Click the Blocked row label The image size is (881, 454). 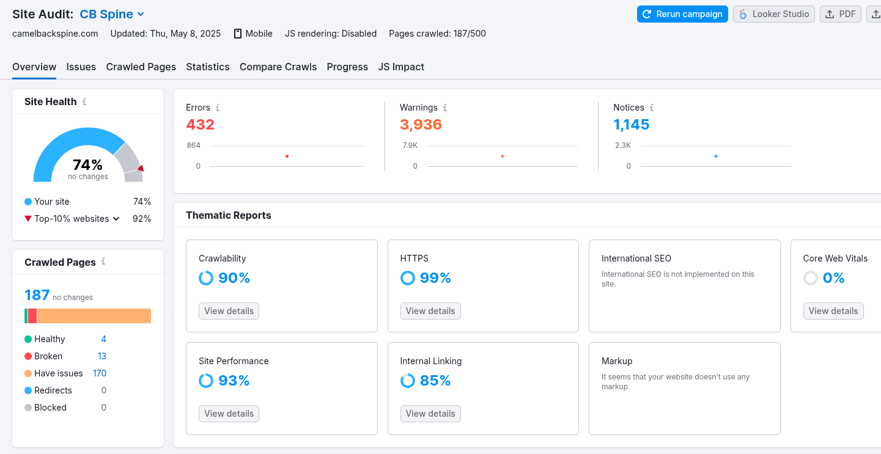(50, 408)
